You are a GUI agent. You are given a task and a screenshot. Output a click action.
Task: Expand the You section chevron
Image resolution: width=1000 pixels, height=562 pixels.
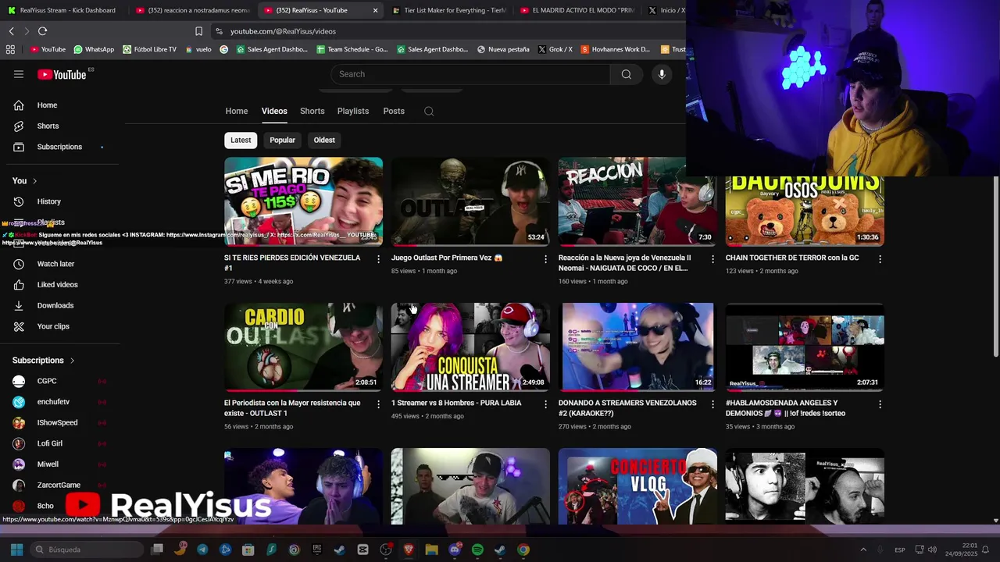click(34, 181)
